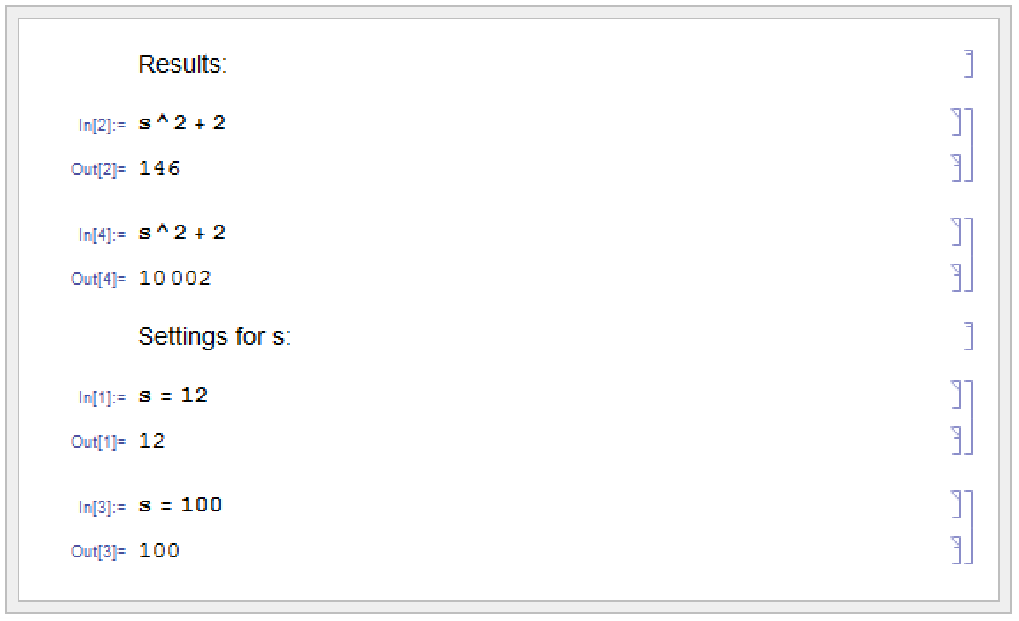Select the outer group bracket of In[1]/Out[1]
Screen dimensions: 1019x621
tap(969, 417)
